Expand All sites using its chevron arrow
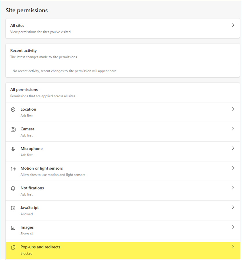The width and height of the screenshot is (242, 260). click(x=233, y=25)
